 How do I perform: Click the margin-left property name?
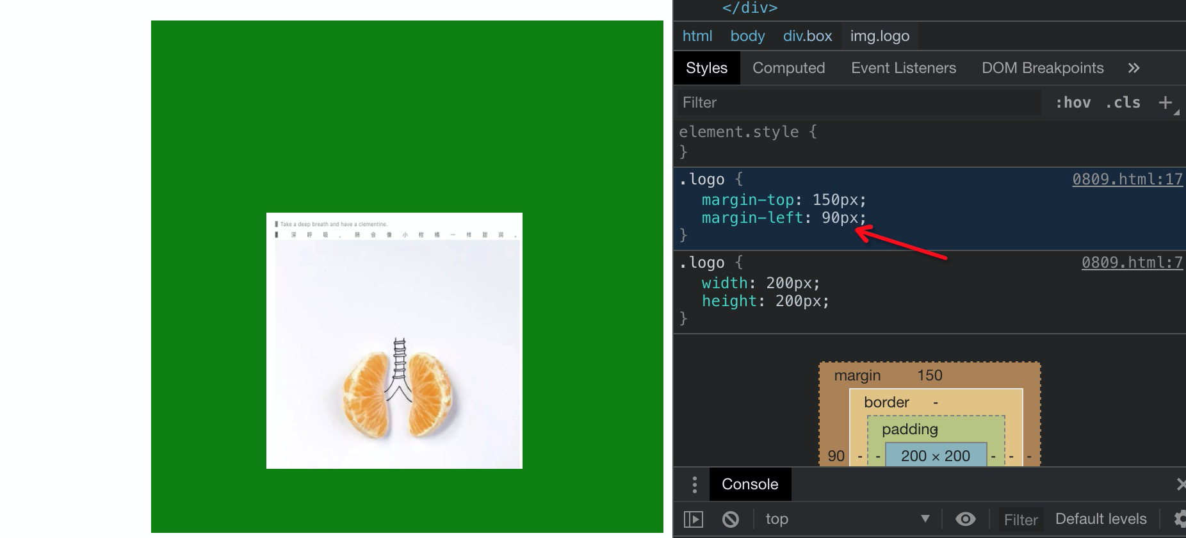coord(752,218)
